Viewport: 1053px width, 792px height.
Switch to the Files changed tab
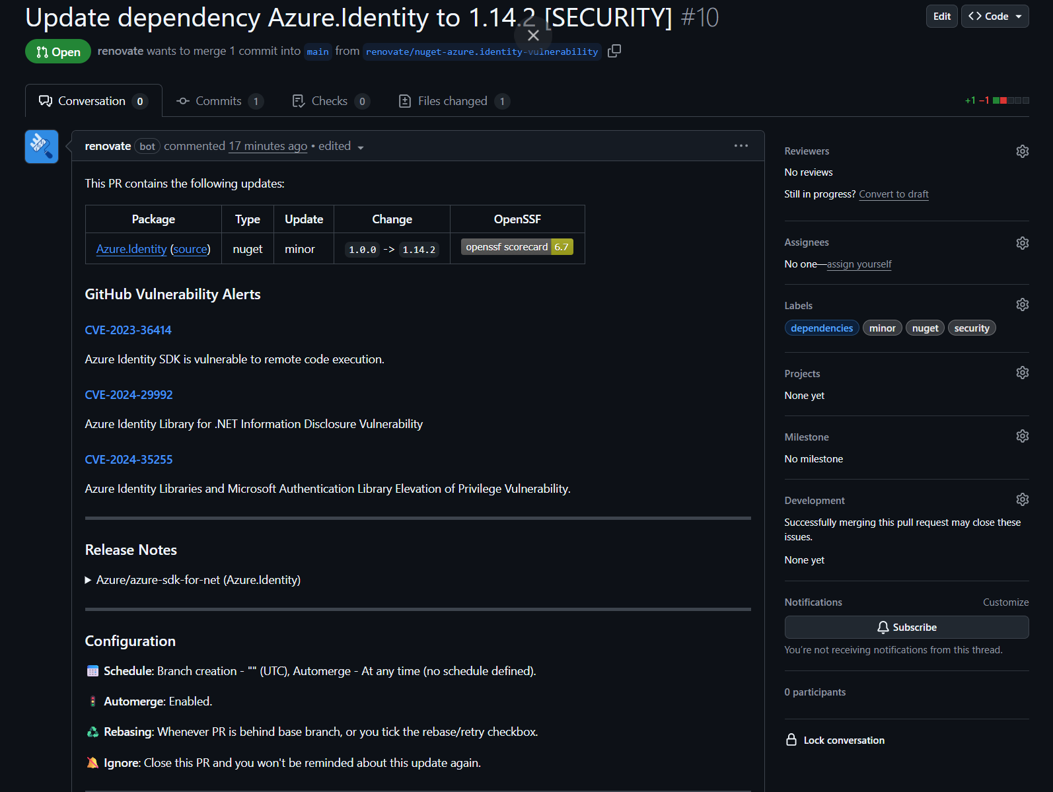tap(454, 101)
